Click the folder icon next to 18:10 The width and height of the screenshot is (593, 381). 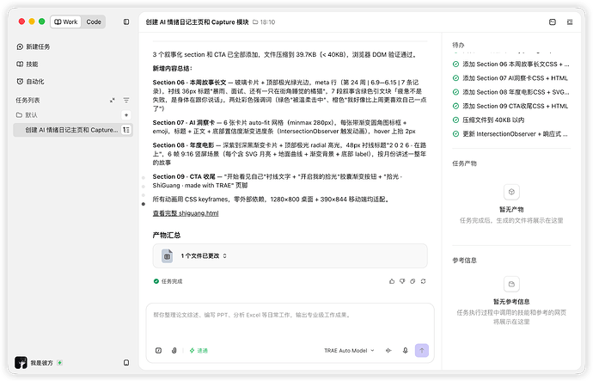coord(255,22)
